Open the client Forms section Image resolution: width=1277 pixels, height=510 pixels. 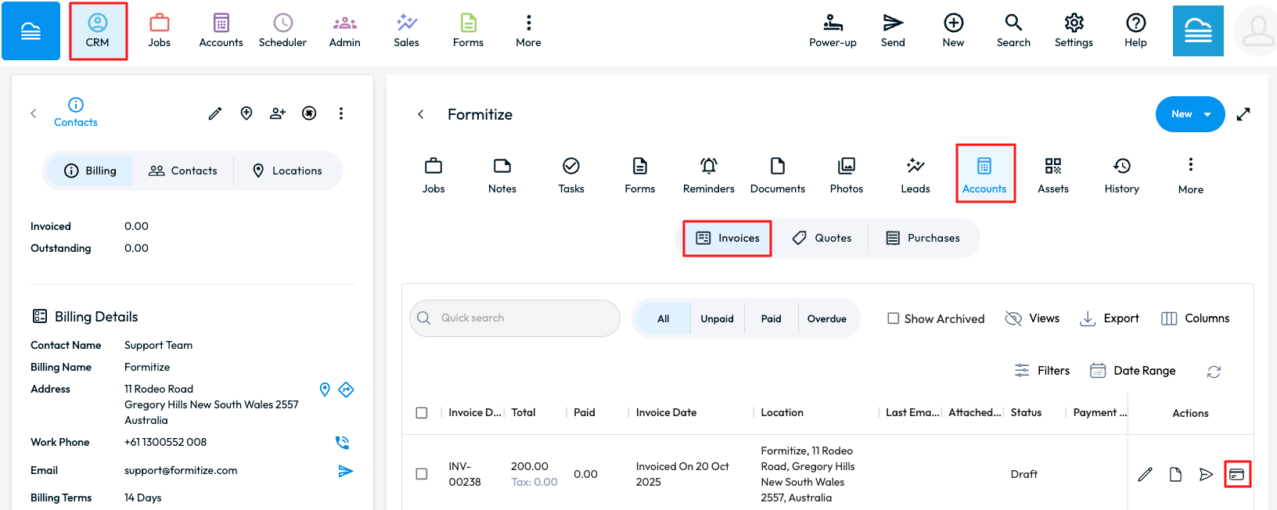640,174
